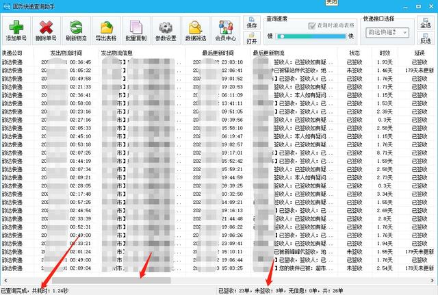Sort by the 最后更新时间 column header

pos(218,53)
